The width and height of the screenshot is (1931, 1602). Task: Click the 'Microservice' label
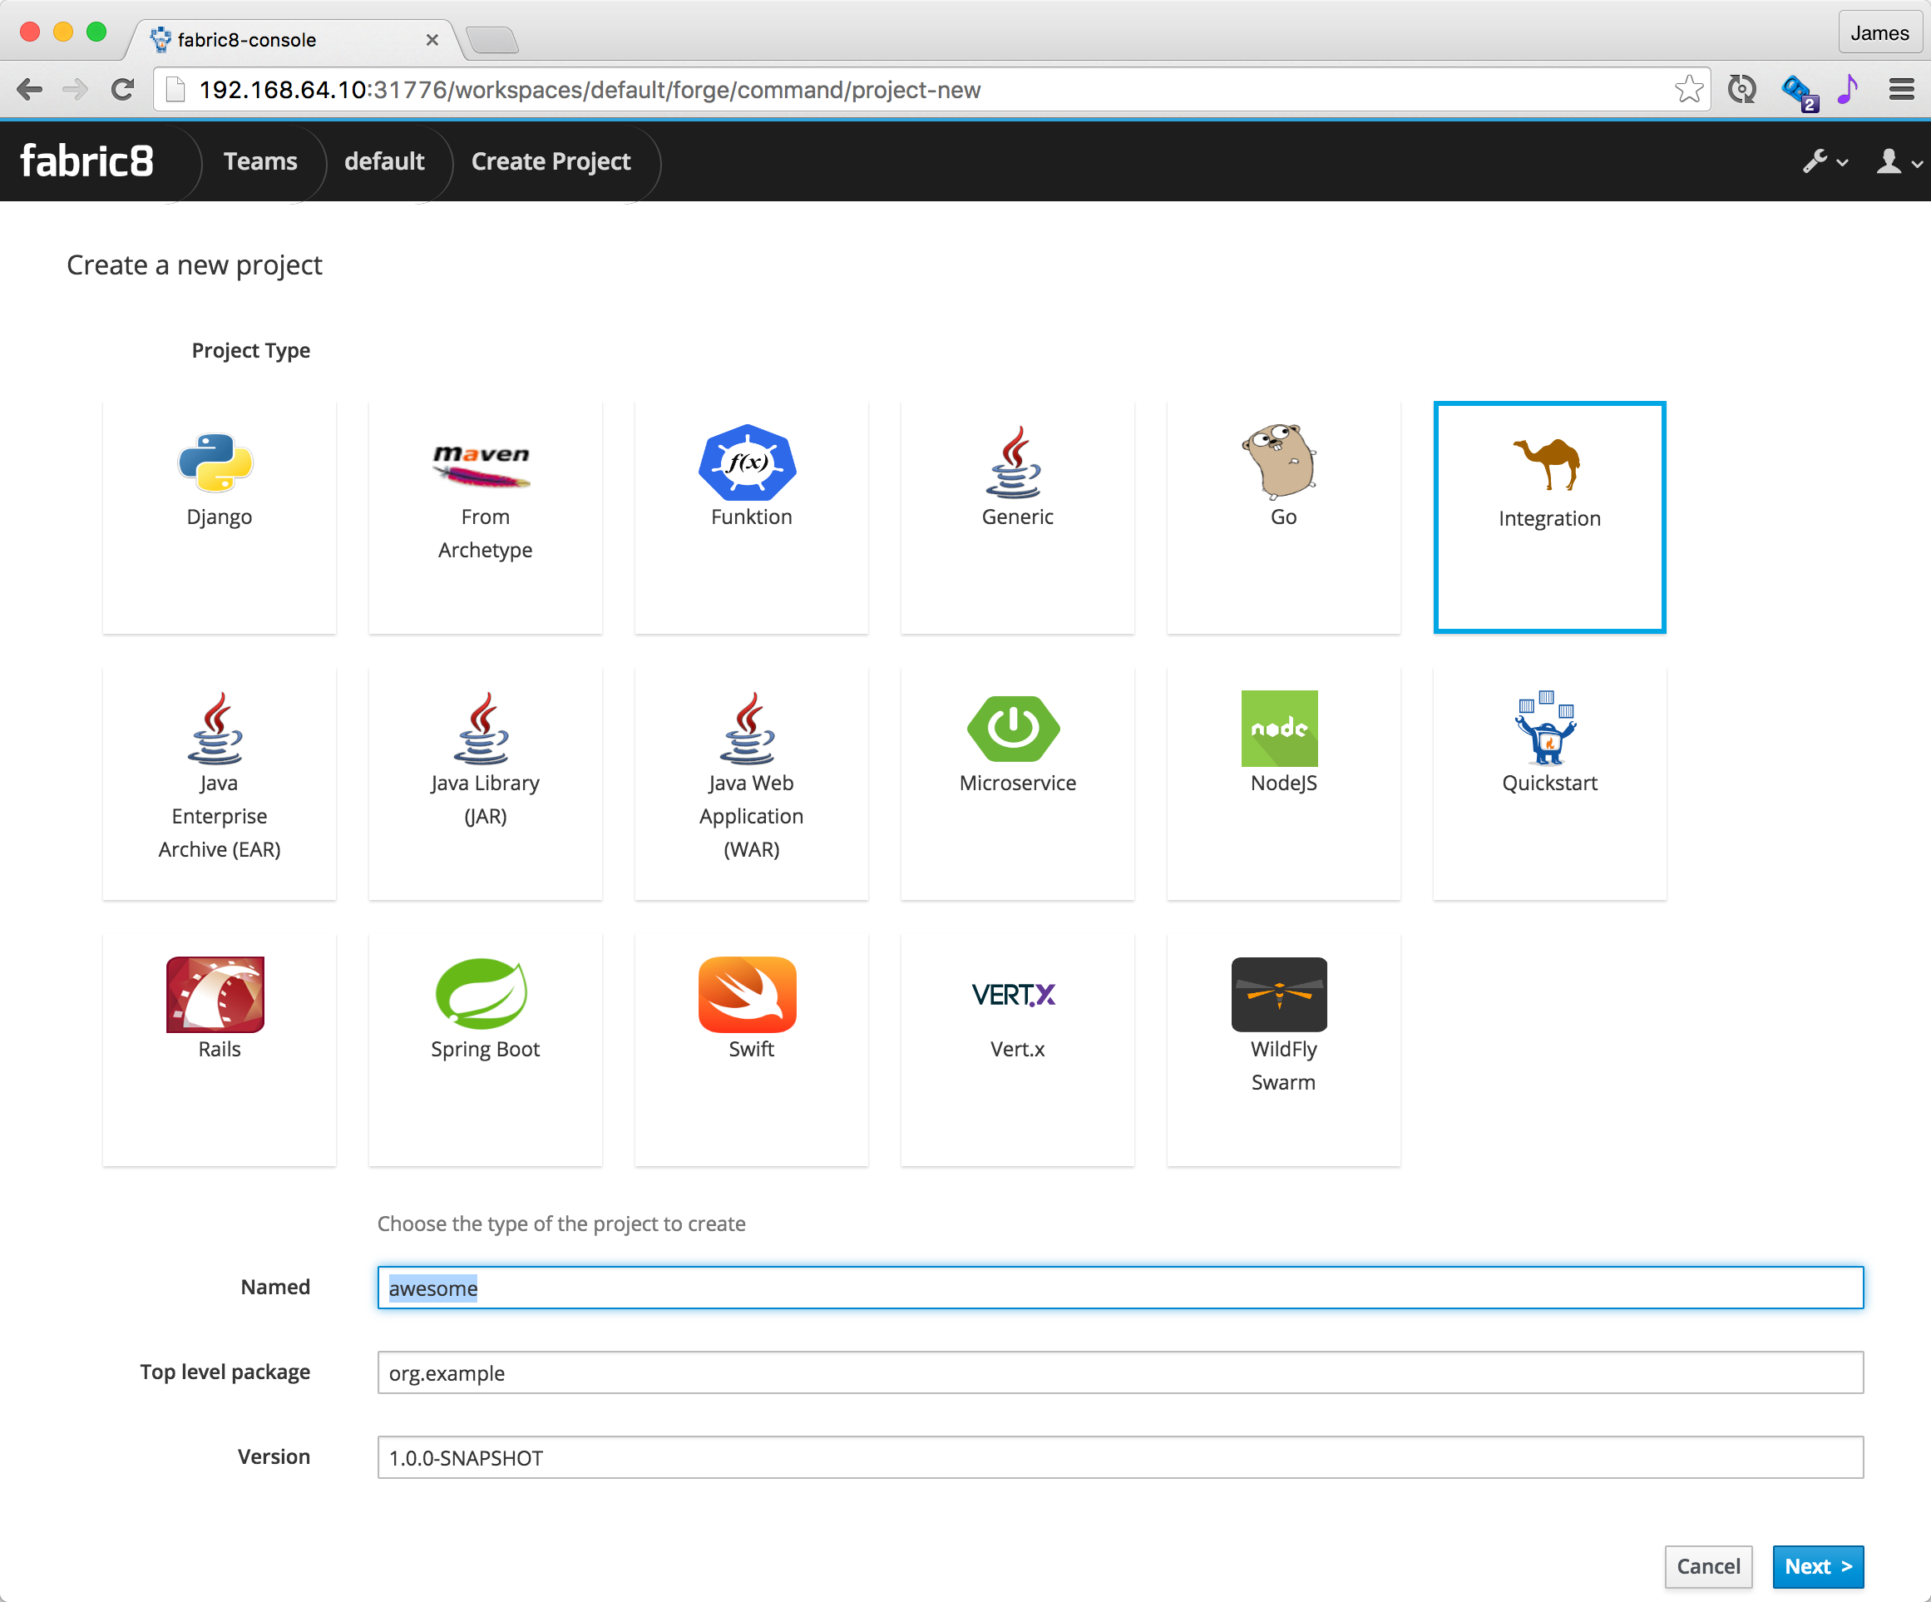click(x=1017, y=783)
